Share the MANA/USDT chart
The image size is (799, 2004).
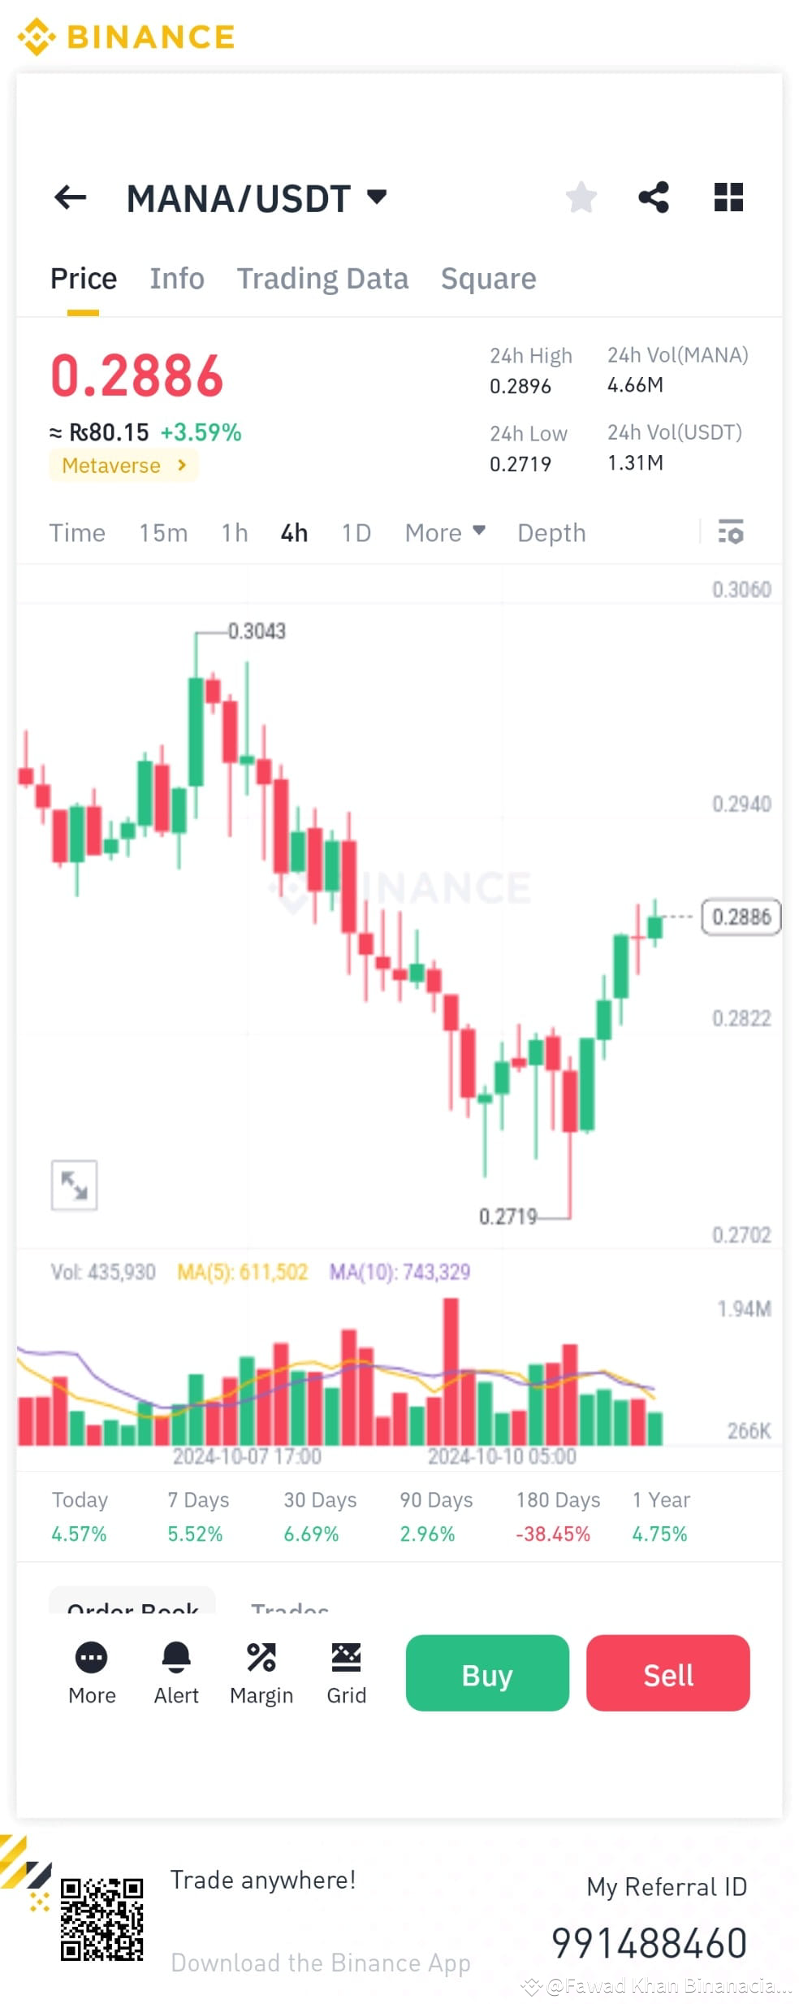coord(654,197)
